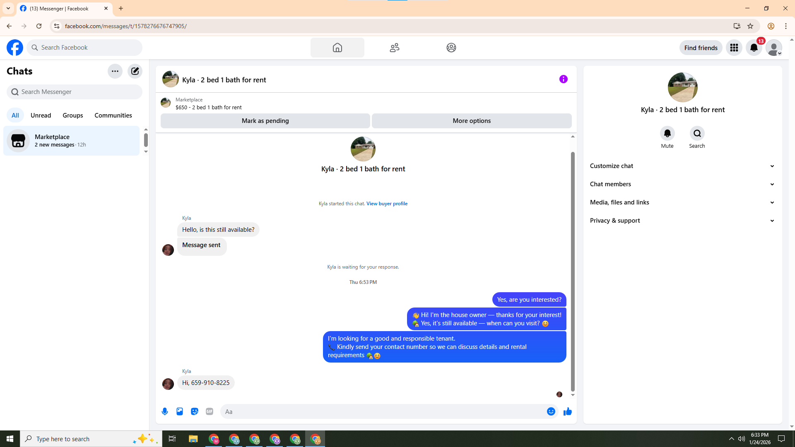Switch to the Communities tab
The image size is (795, 447).
113,115
